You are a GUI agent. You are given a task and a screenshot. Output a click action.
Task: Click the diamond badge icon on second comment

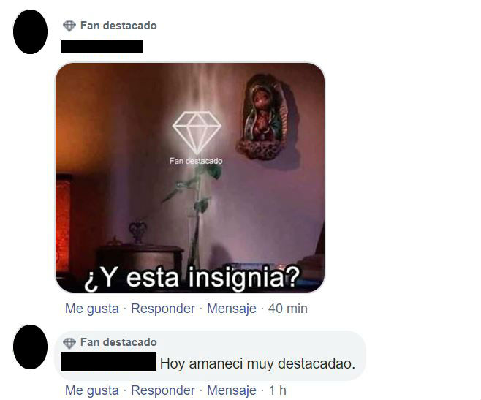tap(69, 343)
